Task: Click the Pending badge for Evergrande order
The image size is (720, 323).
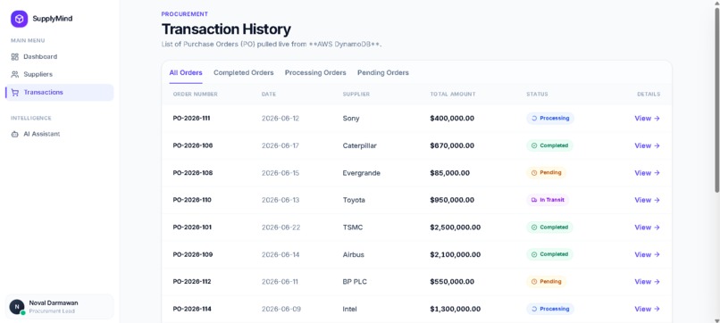Action: 547,173
